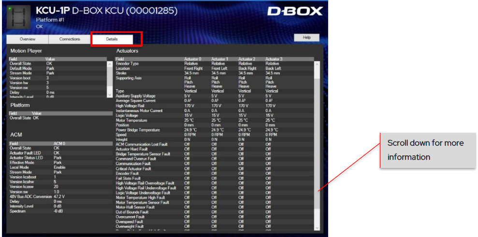Click the Actuator 3 column header

[x=274, y=59]
